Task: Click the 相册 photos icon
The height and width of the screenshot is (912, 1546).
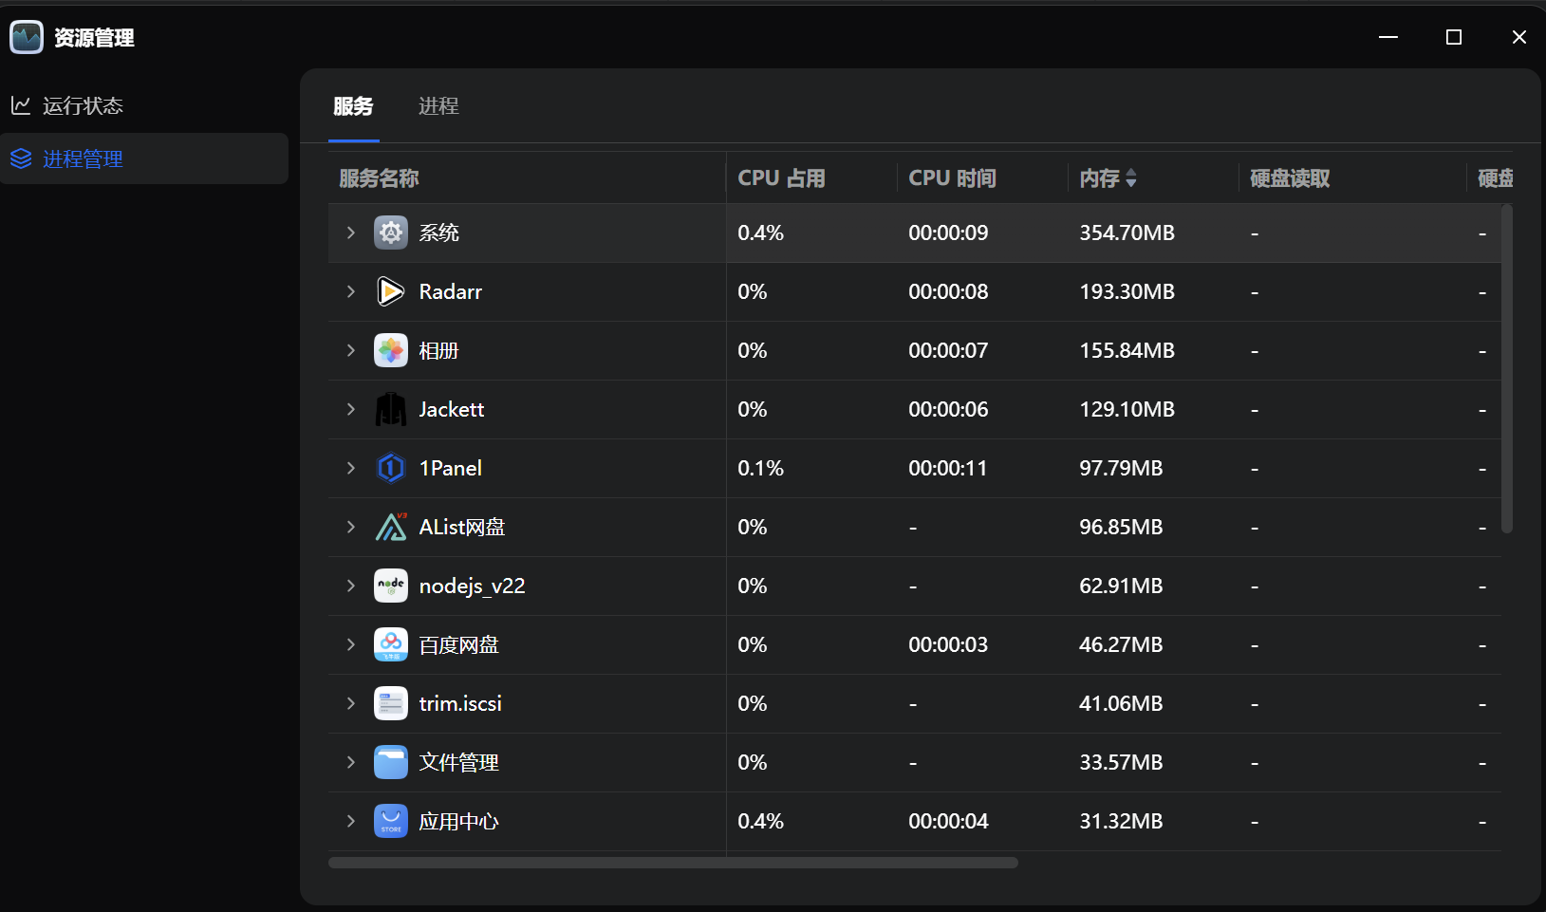Action: point(390,350)
